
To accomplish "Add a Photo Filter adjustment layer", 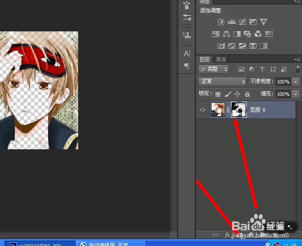I will point(248,34).
